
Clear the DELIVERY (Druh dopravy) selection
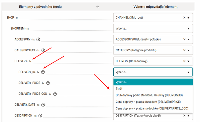pos(184,61)
